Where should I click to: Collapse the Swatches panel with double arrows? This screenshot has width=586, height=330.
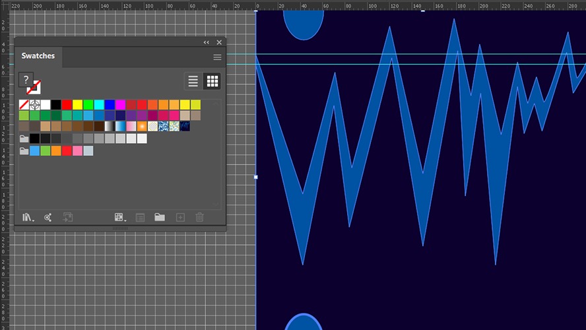(x=207, y=42)
